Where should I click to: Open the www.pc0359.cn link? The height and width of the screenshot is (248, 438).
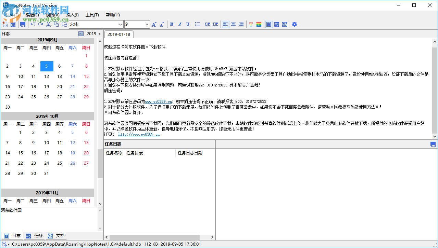(x=158, y=101)
